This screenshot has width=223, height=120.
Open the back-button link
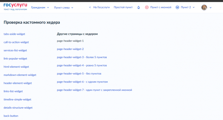click(11, 116)
